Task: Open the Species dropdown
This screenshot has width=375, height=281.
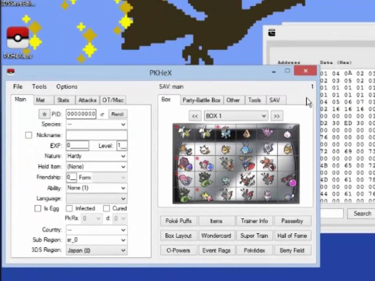Action: tap(96, 124)
